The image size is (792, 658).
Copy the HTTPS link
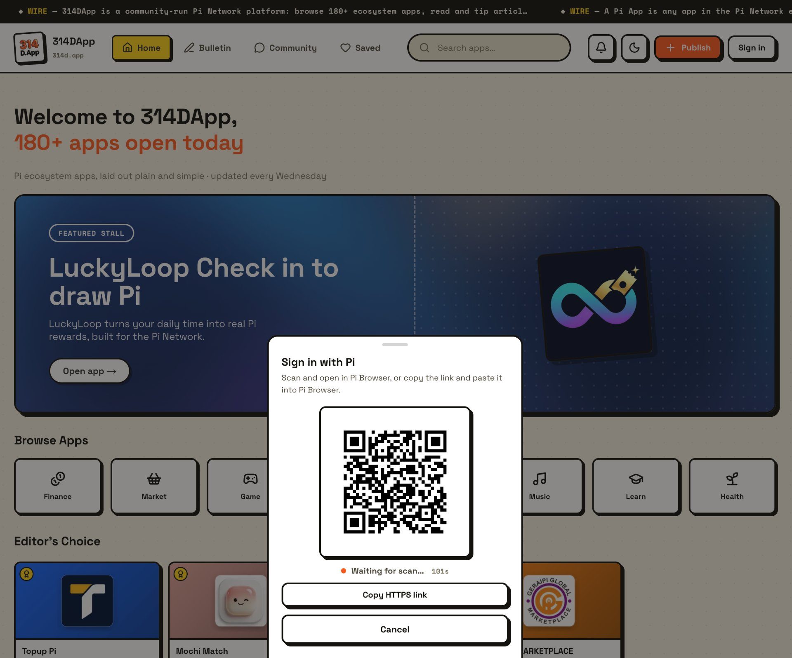pyautogui.click(x=395, y=595)
